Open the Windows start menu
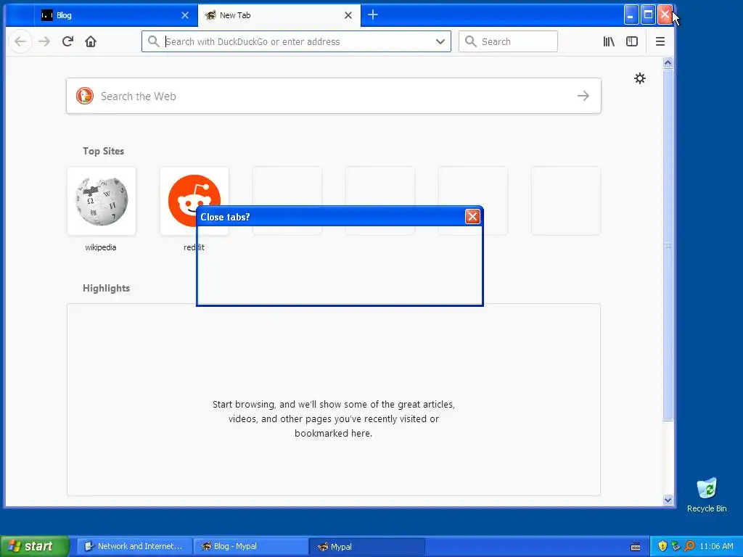The height and width of the screenshot is (557, 743). point(34,546)
